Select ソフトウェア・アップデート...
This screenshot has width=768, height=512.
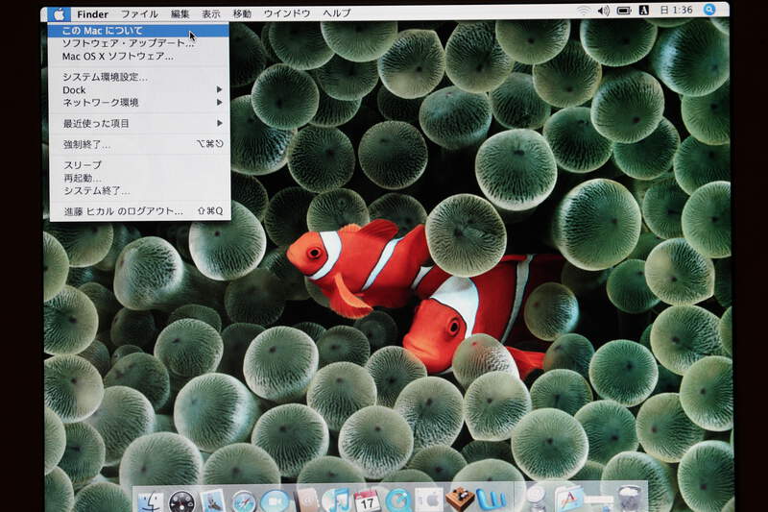(138, 43)
